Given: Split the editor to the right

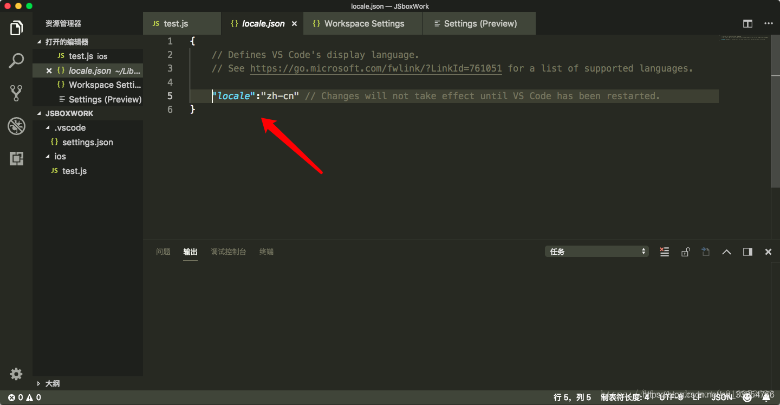Looking at the screenshot, I should click(747, 24).
